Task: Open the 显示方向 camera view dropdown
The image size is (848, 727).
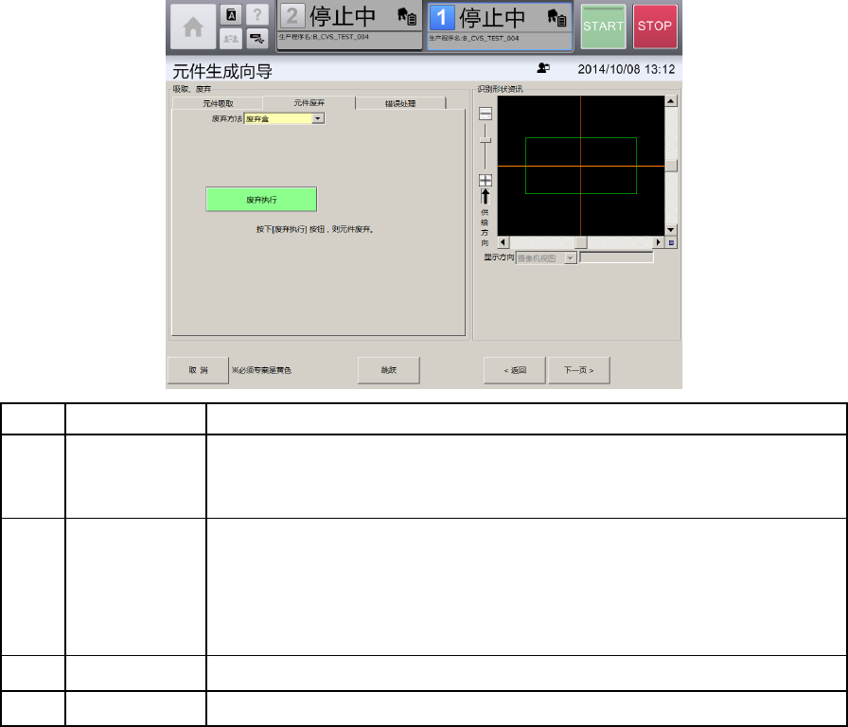Action: pos(570,257)
